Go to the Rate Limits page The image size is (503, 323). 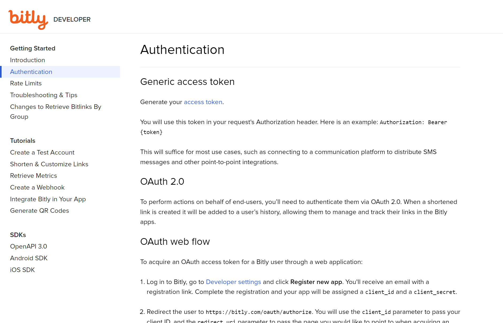coord(26,83)
